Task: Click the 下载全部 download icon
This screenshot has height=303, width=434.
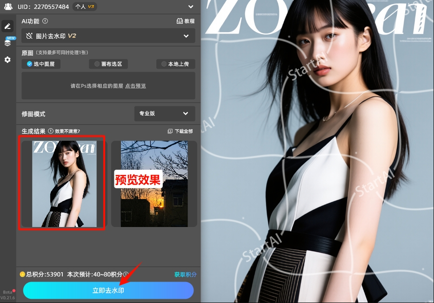Action: pyautogui.click(x=170, y=131)
